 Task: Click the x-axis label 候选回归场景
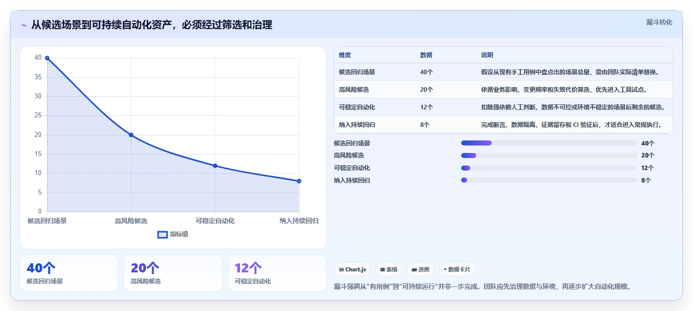tap(47, 221)
